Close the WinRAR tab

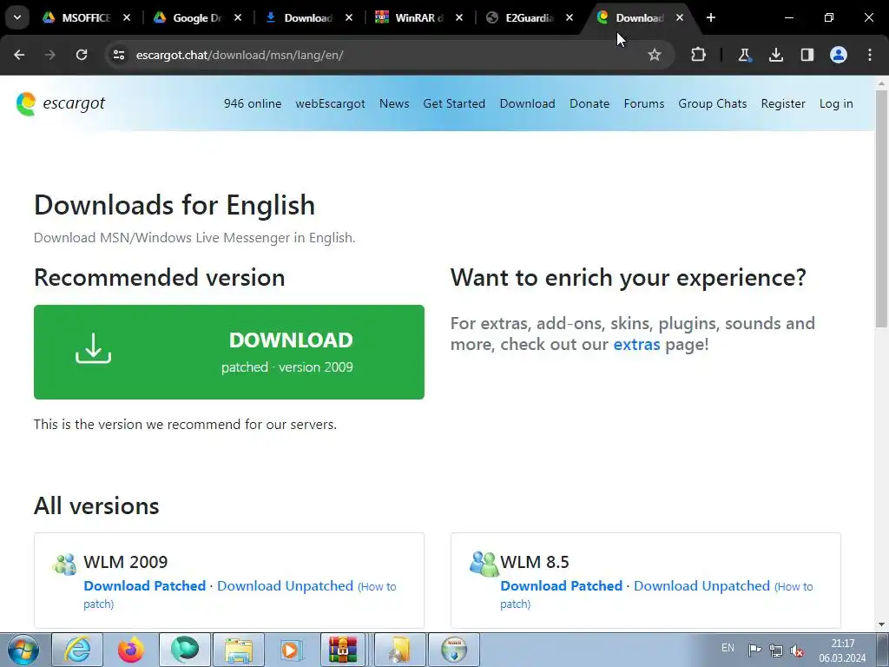[x=459, y=17]
